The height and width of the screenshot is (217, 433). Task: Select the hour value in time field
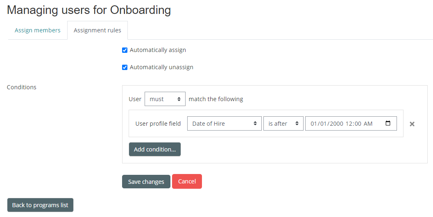(349, 124)
